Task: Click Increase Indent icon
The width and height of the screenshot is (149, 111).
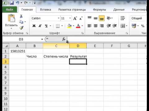Action: click(x=115, y=26)
